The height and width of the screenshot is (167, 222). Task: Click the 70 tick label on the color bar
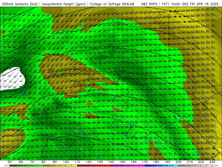click(x=32, y=162)
